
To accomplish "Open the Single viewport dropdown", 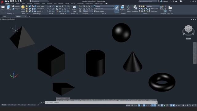I will point(100,11).
